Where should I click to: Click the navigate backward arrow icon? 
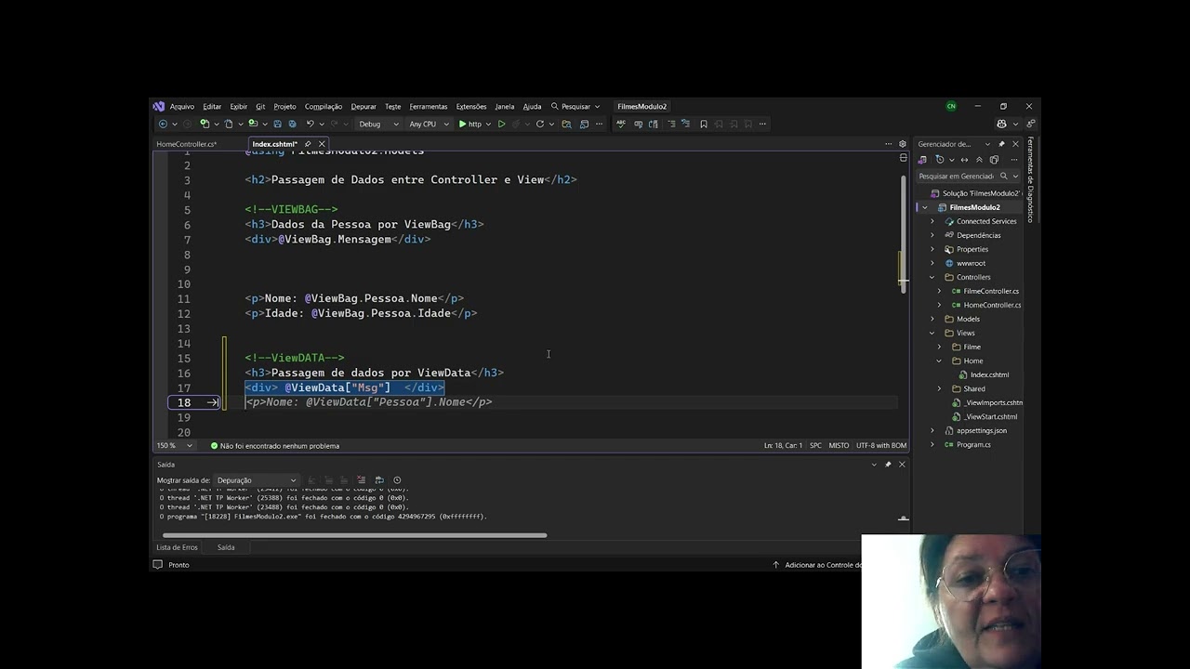(x=163, y=124)
